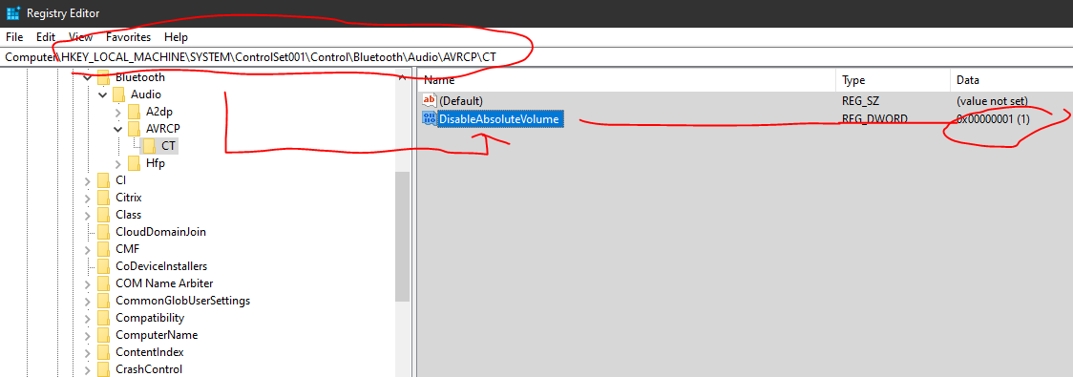Image resolution: width=1073 pixels, height=377 pixels.
Task: Expand the Hfp key
Action: point(117,163)
